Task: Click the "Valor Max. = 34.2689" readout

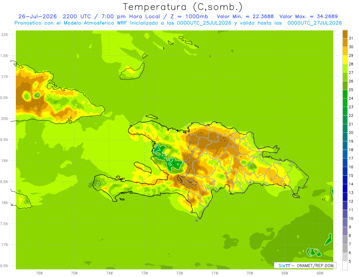Action: tap(309, 16)
